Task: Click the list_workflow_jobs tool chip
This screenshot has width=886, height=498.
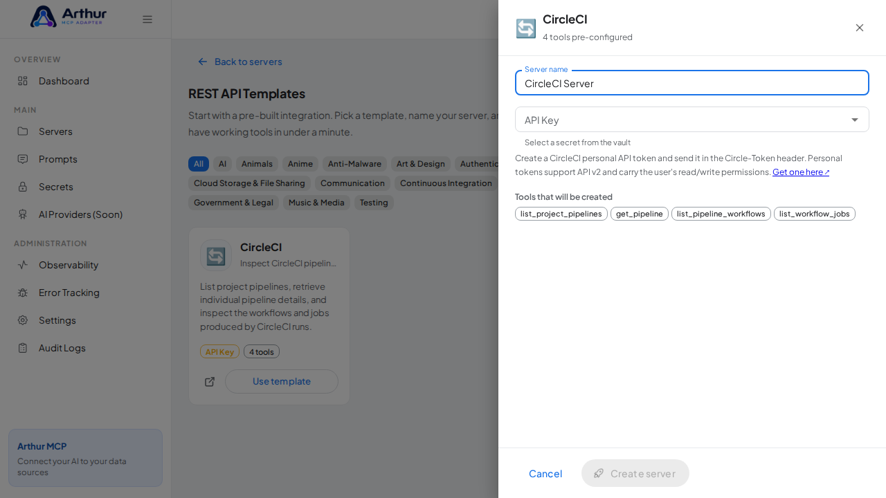Action: tap(815, 214)
